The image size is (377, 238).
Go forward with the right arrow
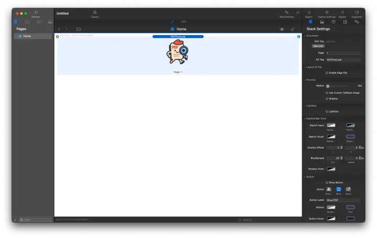coord(66,29)
